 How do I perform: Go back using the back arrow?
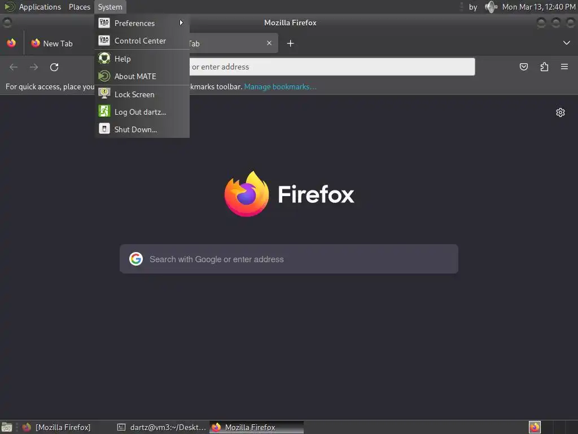14,67
